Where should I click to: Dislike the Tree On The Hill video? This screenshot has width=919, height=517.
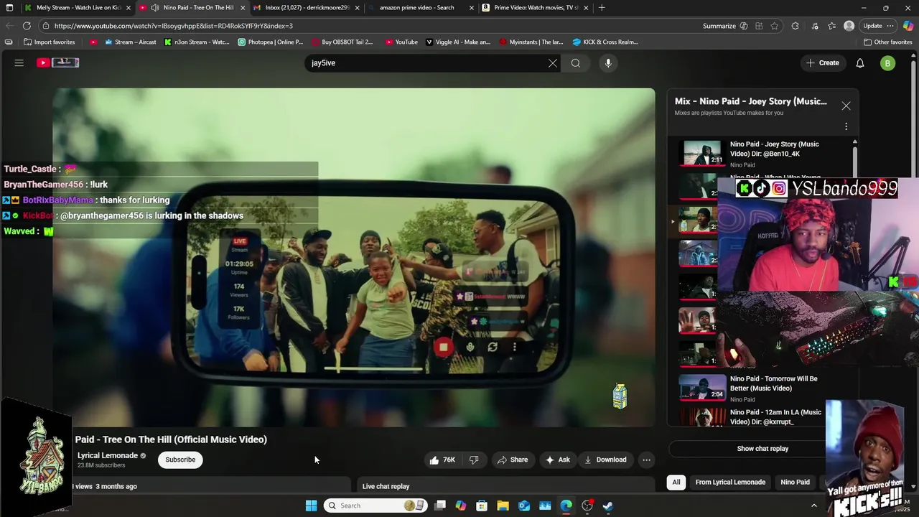point(474,460)
